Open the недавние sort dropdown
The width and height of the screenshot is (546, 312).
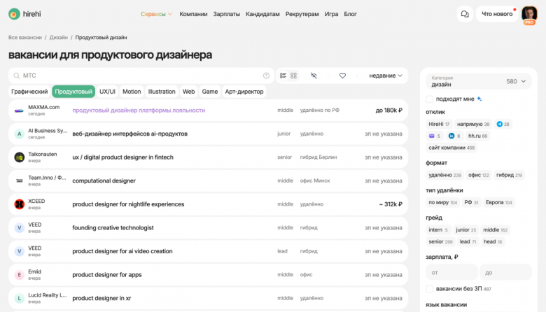click(386, 76)
